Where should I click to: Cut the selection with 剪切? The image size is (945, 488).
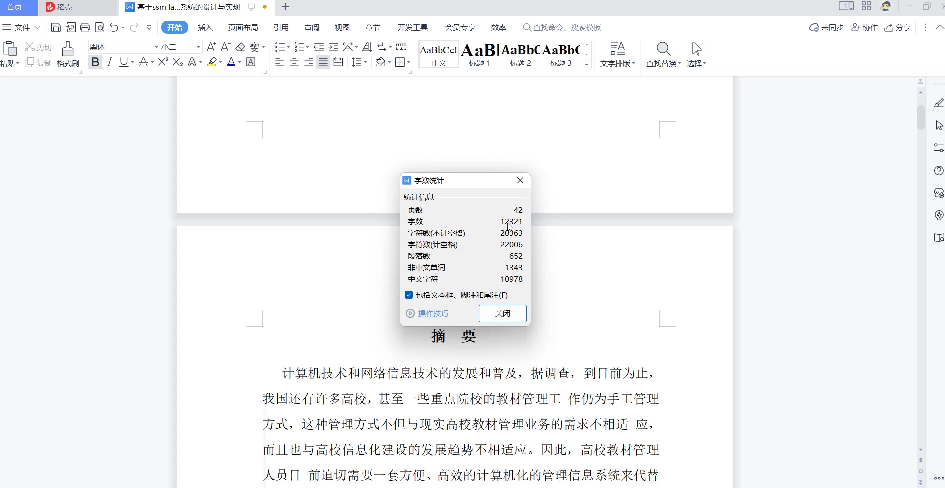click(x=38, y=47)
